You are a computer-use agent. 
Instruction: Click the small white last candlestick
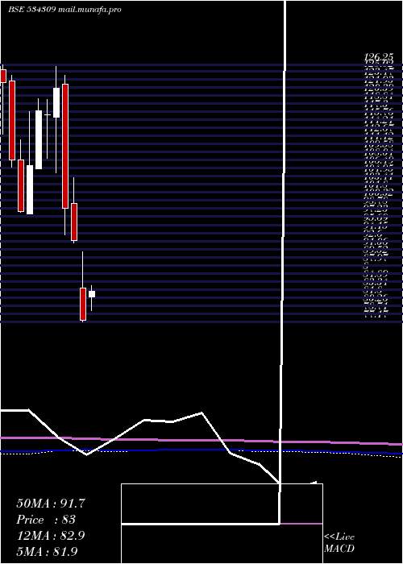pyautogui.click(x=92, y=294)
